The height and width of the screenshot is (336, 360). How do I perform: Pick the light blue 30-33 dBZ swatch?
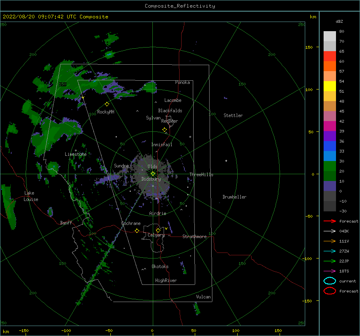coord(330,156)
